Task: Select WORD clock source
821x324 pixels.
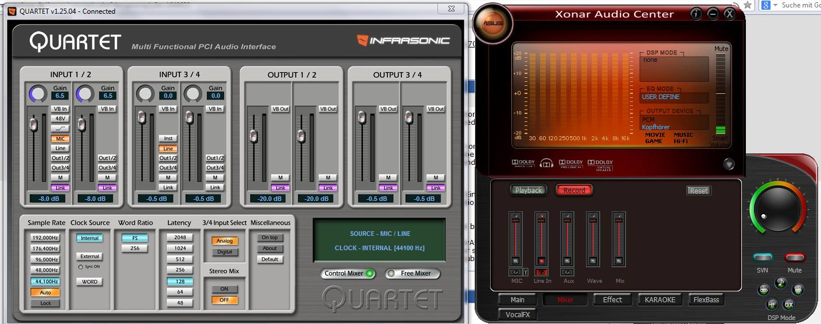Action: 89,282
